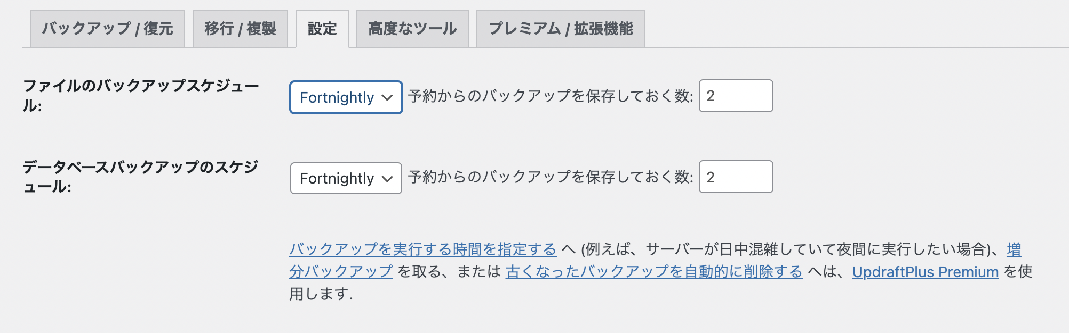The width and height of the screenshot is (1069, 333).
Task: Open the バックアップ / 復元 tab
Action: coord(107,29)
